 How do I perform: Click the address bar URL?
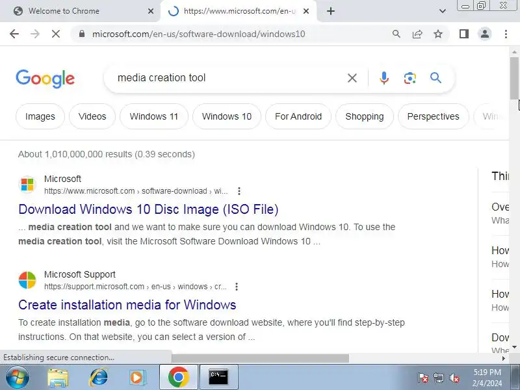click(199, 34)
